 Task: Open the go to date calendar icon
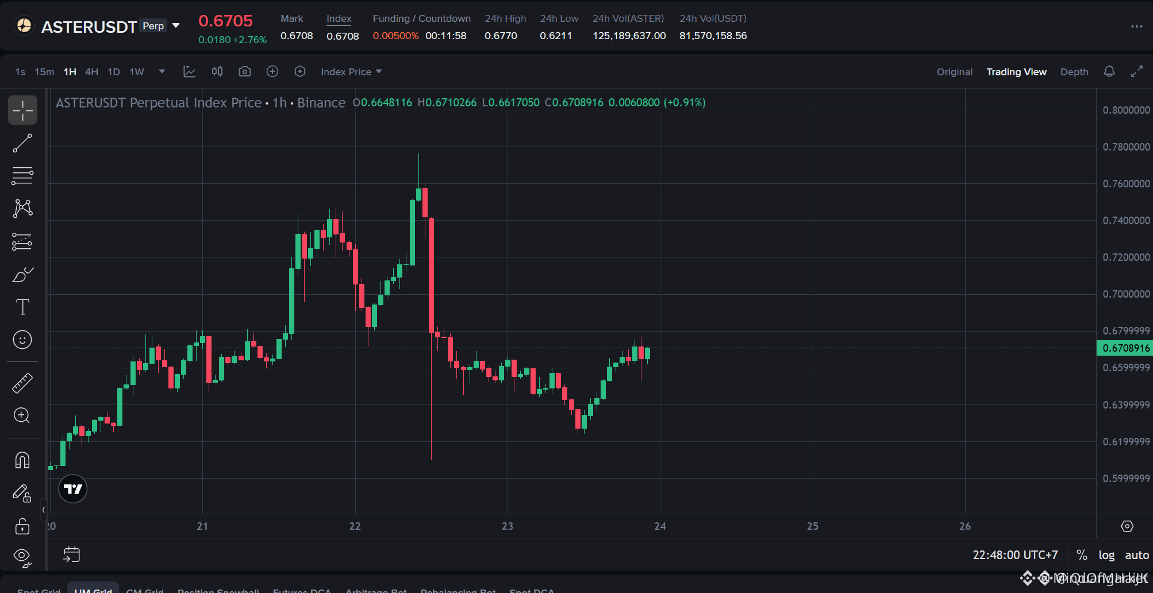coord(71,555)
